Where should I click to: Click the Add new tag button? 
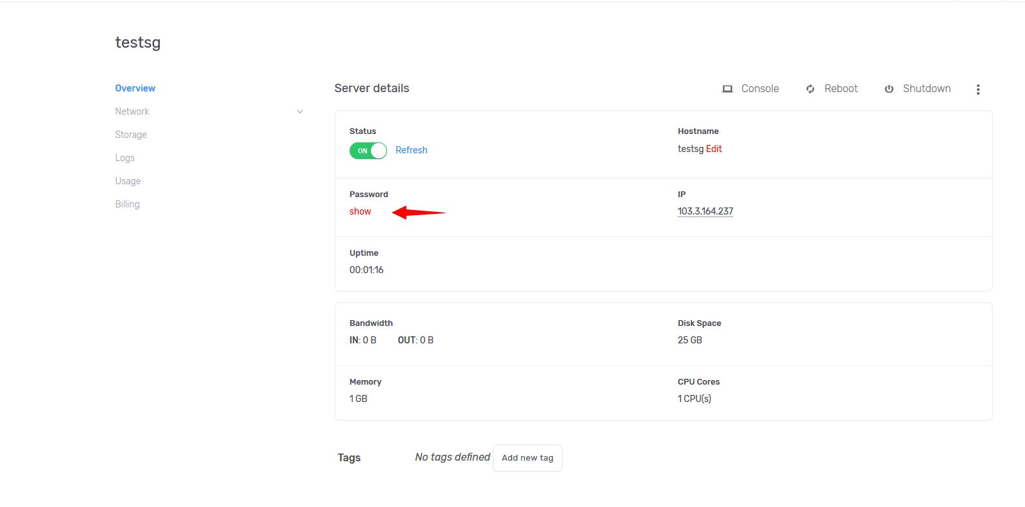(527, 458)
